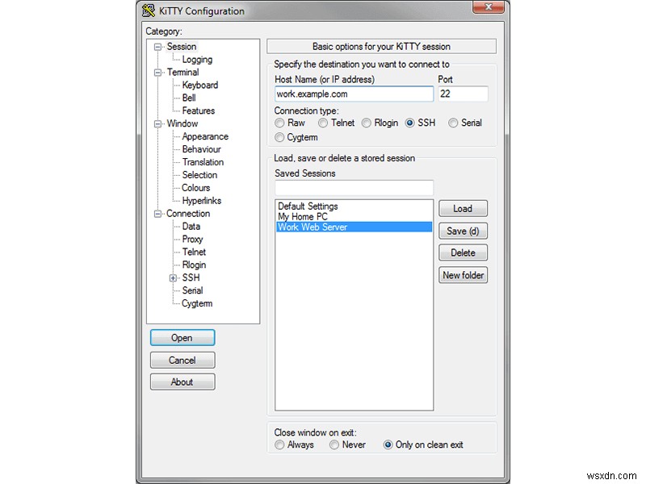Click the About button
646x484 pixels.
pyautogui.click(x=182, y=382)
